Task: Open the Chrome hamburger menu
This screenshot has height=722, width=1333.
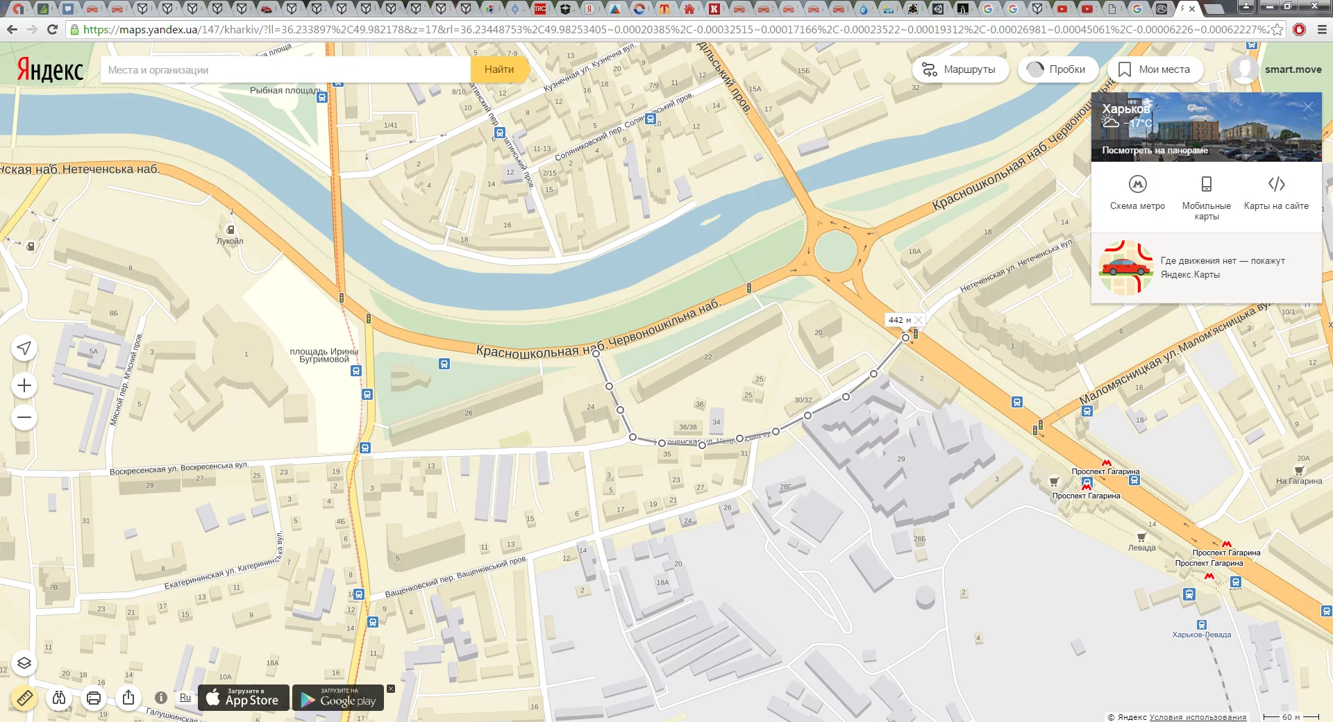Action: (x=1322, y=30)
